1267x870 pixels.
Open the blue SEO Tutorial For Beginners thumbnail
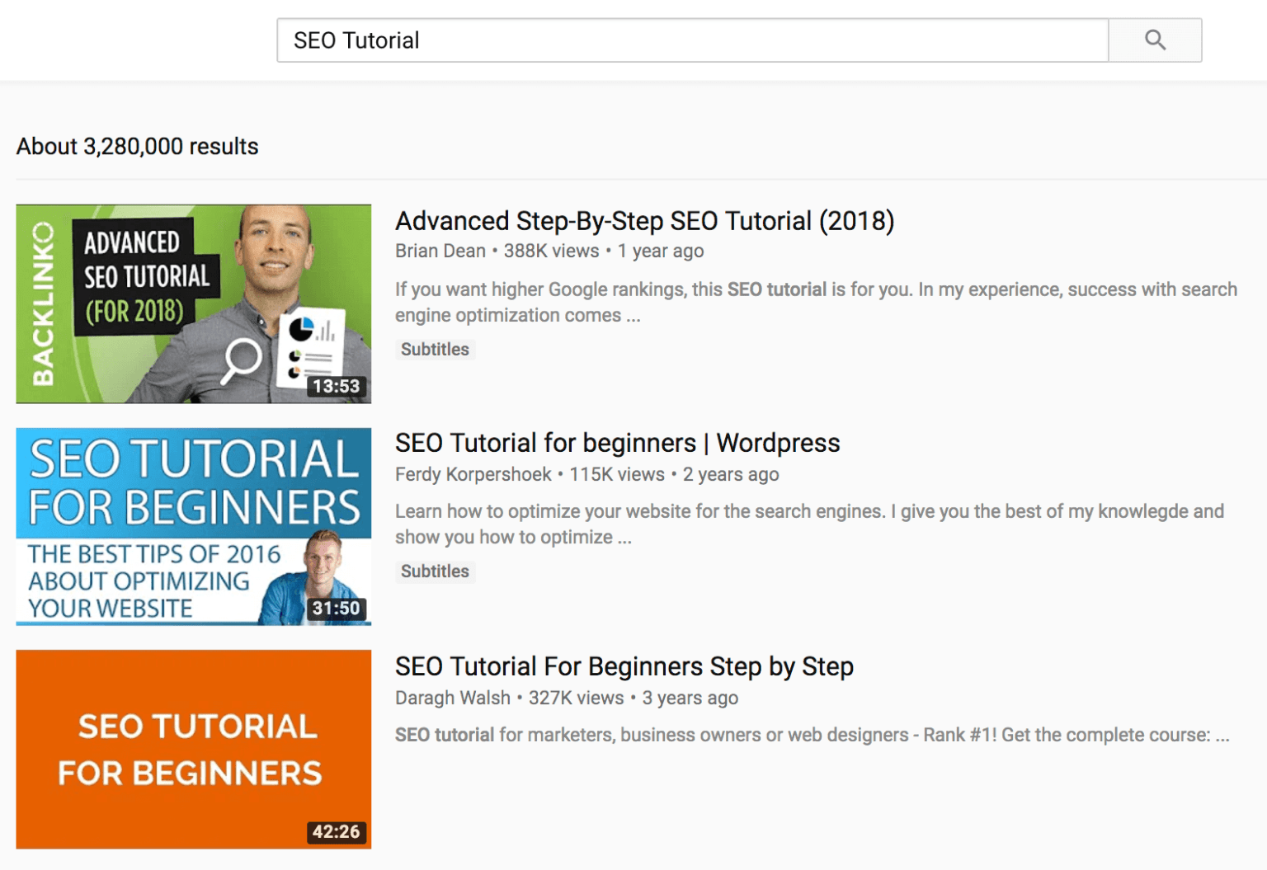tap(193, 525)
